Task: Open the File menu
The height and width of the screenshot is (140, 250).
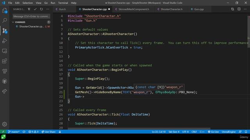Action: tap(10, 3)
